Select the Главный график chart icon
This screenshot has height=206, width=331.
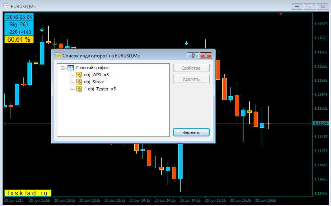pyautogui.click(x=71, y=68)
